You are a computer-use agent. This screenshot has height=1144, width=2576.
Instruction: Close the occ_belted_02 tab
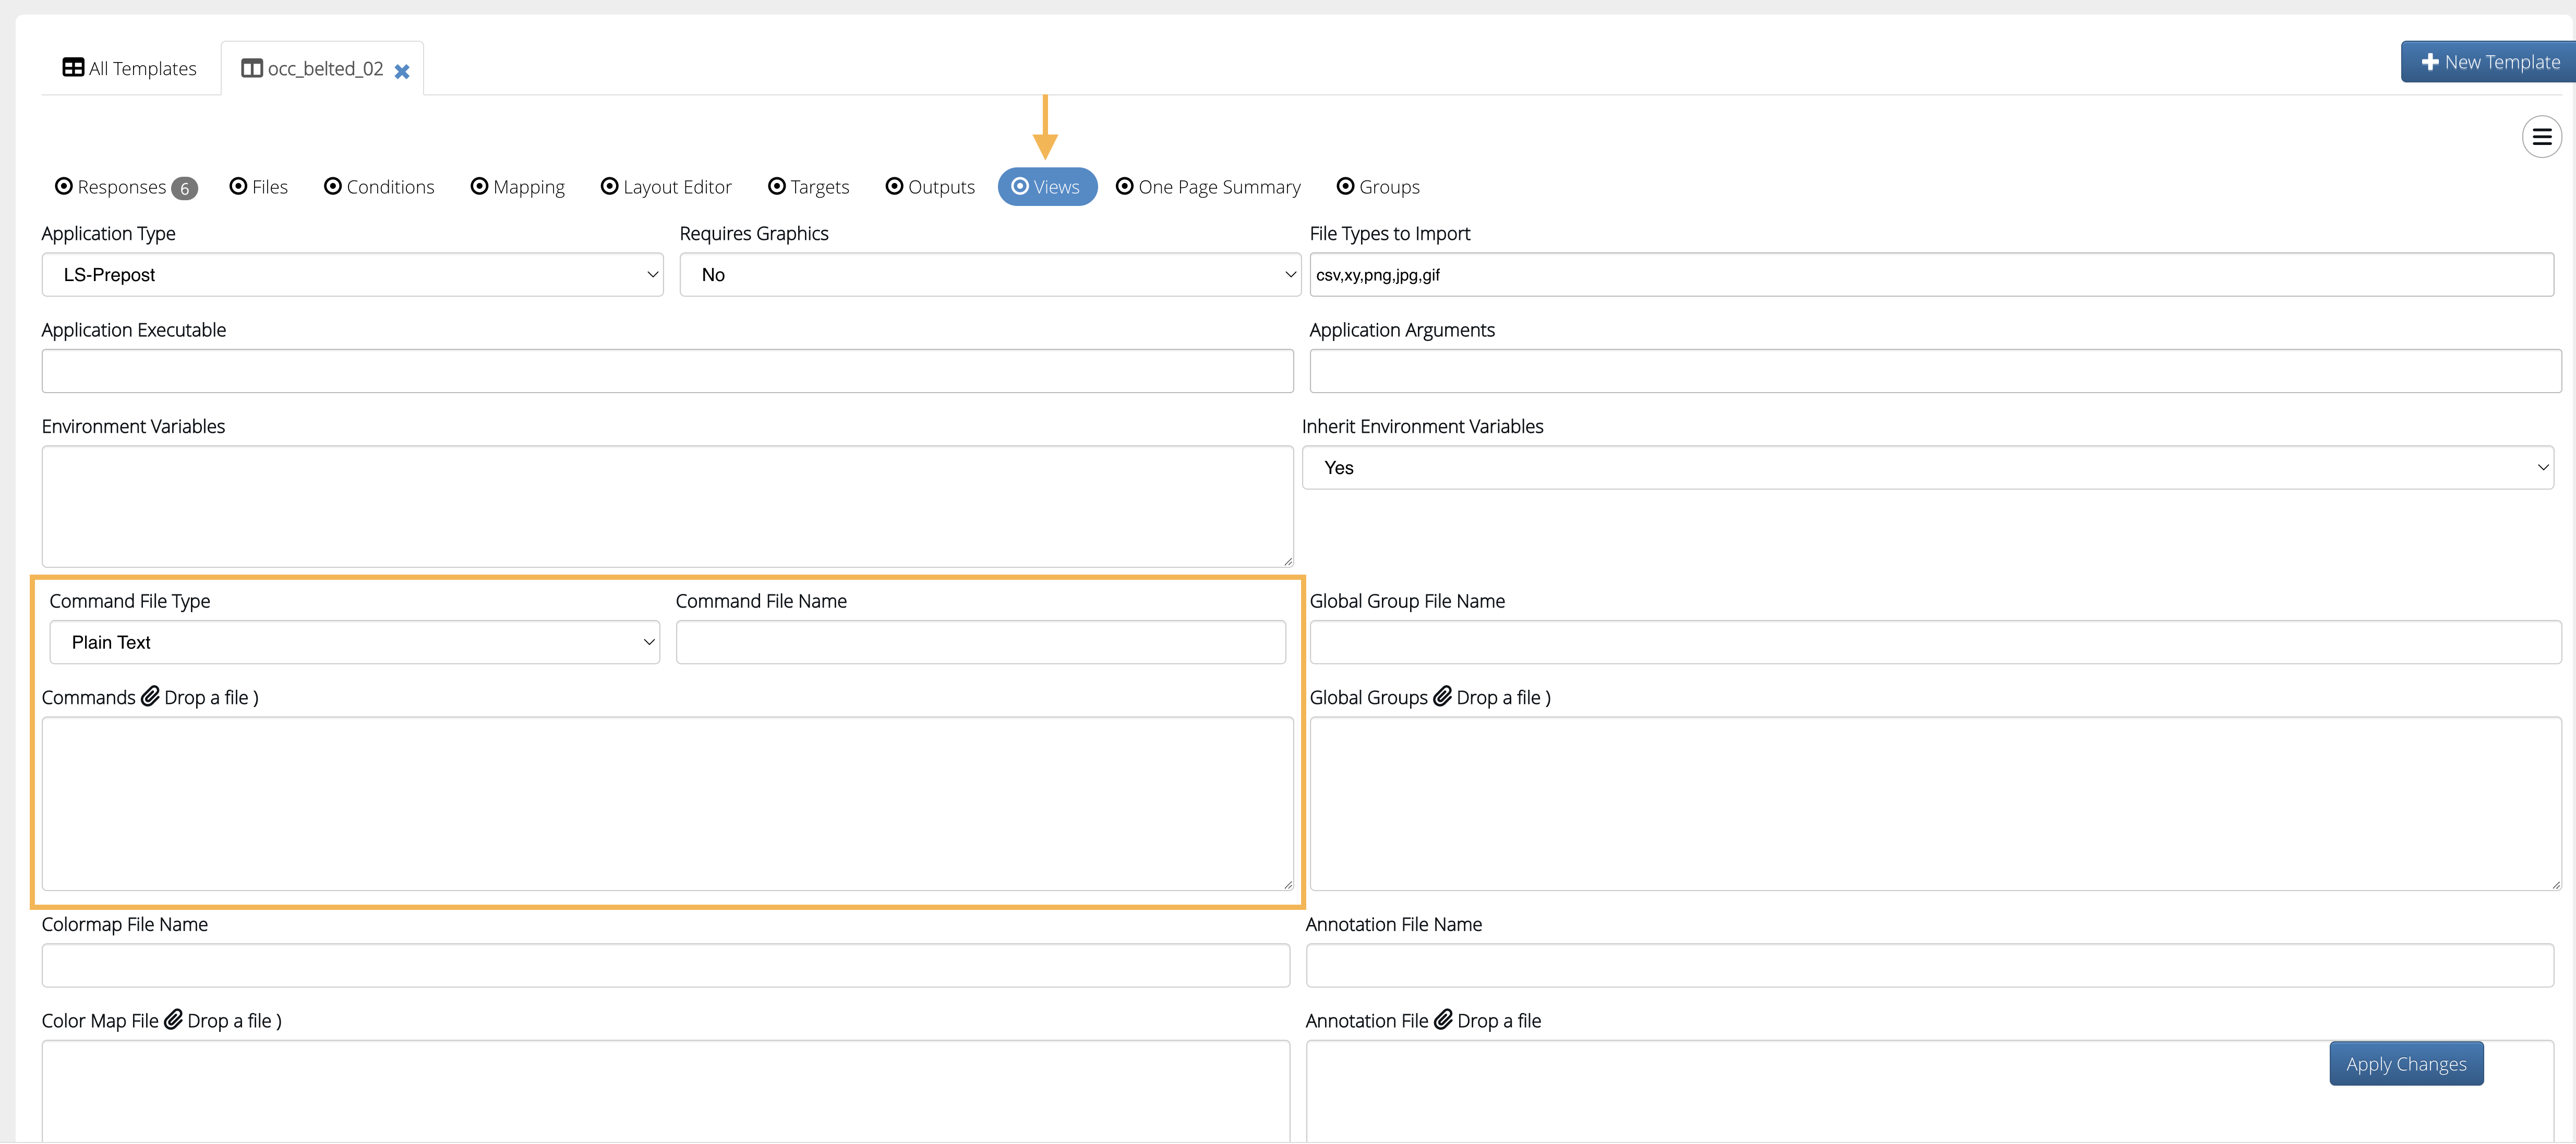pos(402,71)
